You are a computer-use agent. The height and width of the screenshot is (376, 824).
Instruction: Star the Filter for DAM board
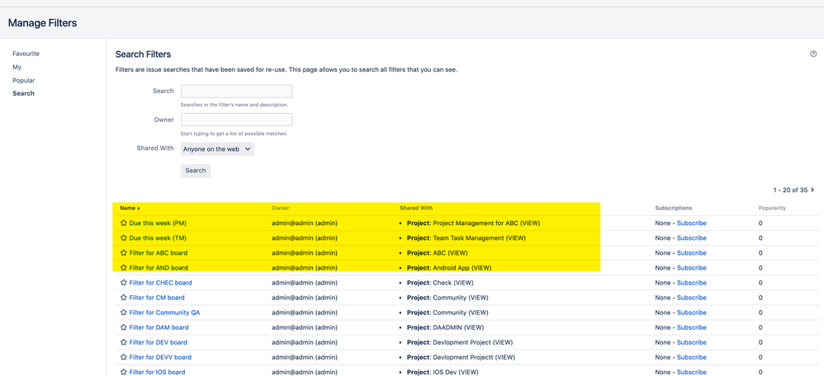(124, 327)
